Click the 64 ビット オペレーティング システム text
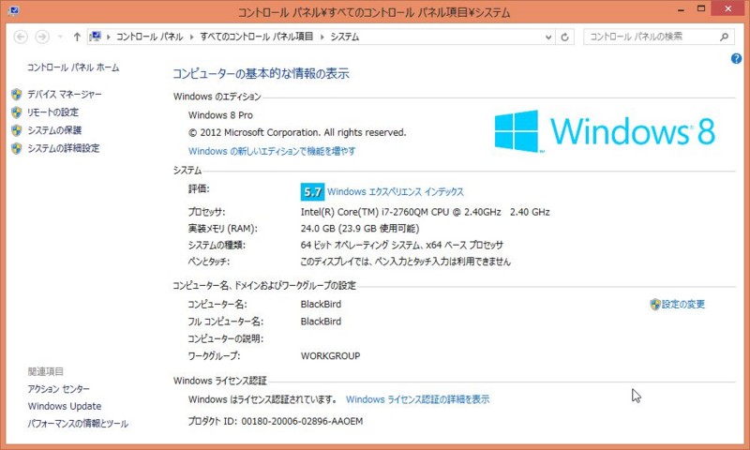This screenshot has width=750, height=450. pos(402,245)
